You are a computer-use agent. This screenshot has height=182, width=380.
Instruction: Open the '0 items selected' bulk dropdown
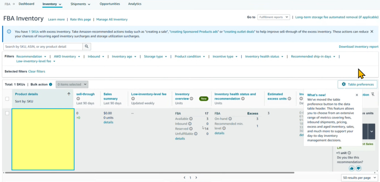coord(72,84)
